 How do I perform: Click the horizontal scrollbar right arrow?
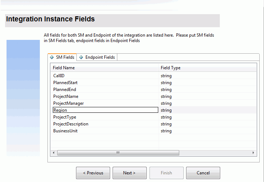tap(254, 153)
